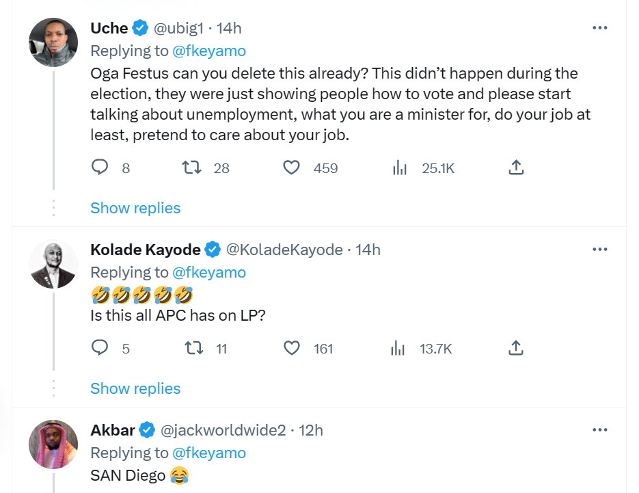The height and width of the screenshot is (493, 639).
Task: Open Uche's profile picture
Action: pyautogui.click(x=53, y=42)
